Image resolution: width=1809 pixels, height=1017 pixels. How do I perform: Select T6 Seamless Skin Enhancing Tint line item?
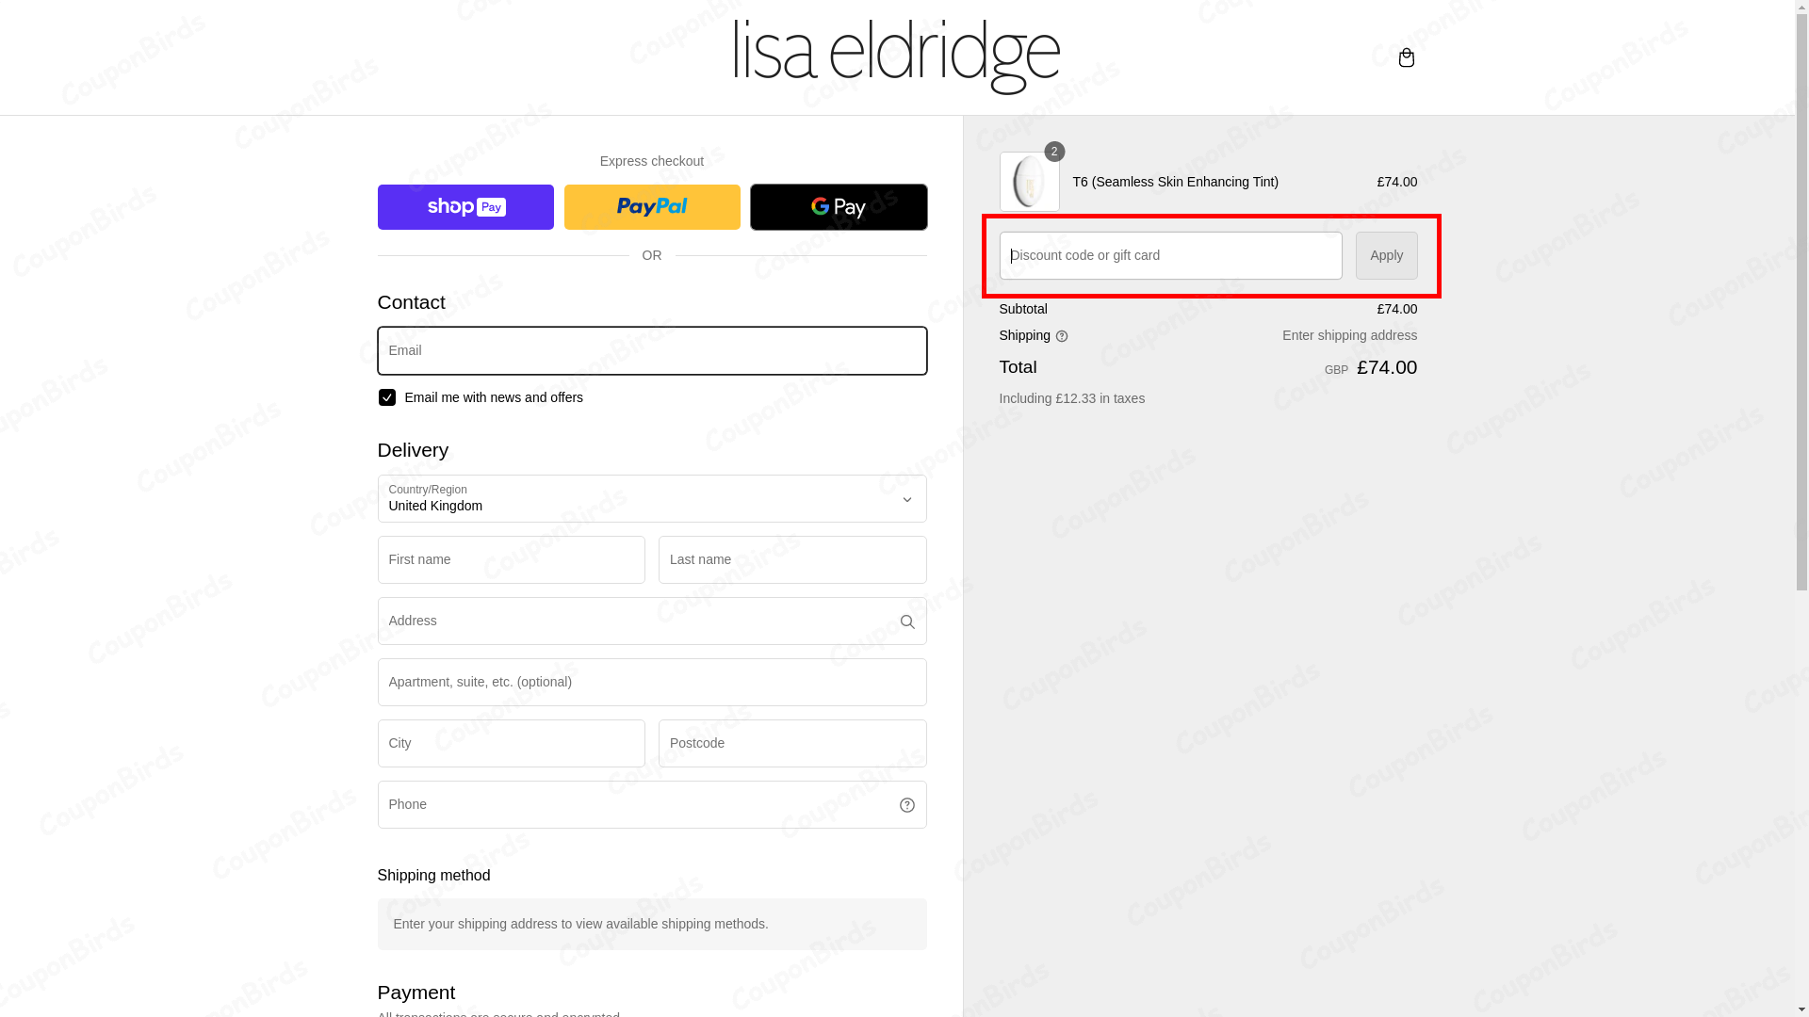coord(1175,182)
